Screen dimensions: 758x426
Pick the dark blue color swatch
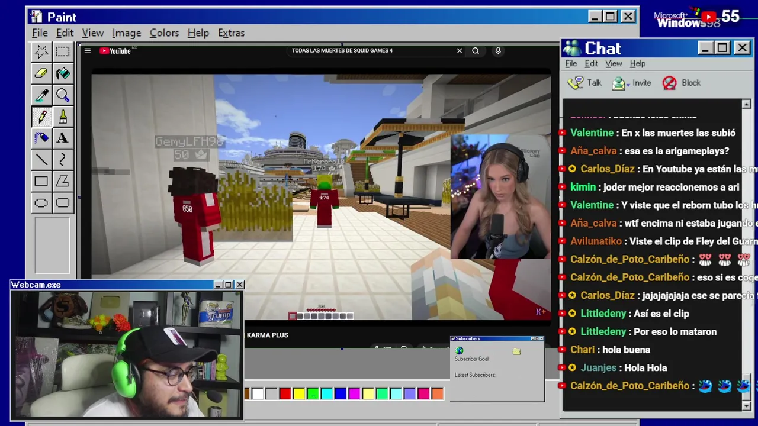341,394
